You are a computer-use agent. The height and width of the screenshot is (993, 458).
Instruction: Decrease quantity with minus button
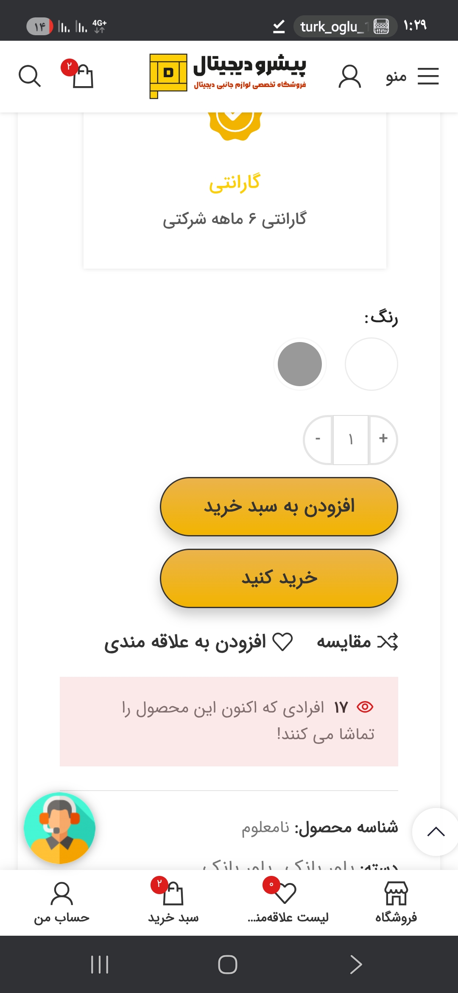[318, 439]
